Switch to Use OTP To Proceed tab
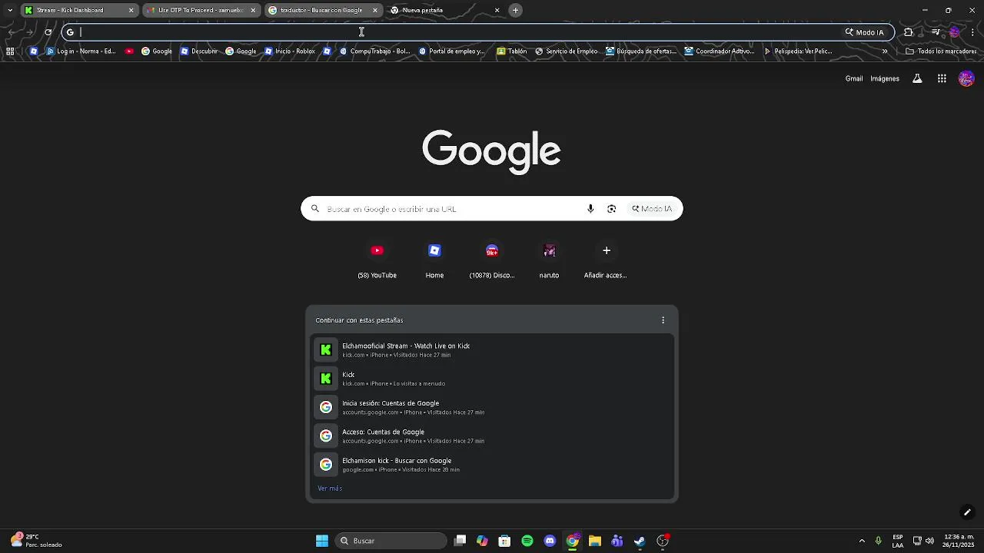The width and height of the screenshot is (984, 553). [201, 10]
